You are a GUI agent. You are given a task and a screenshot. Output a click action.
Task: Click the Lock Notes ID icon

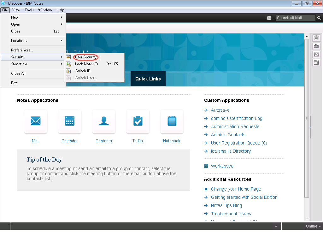tap(68, 64)
